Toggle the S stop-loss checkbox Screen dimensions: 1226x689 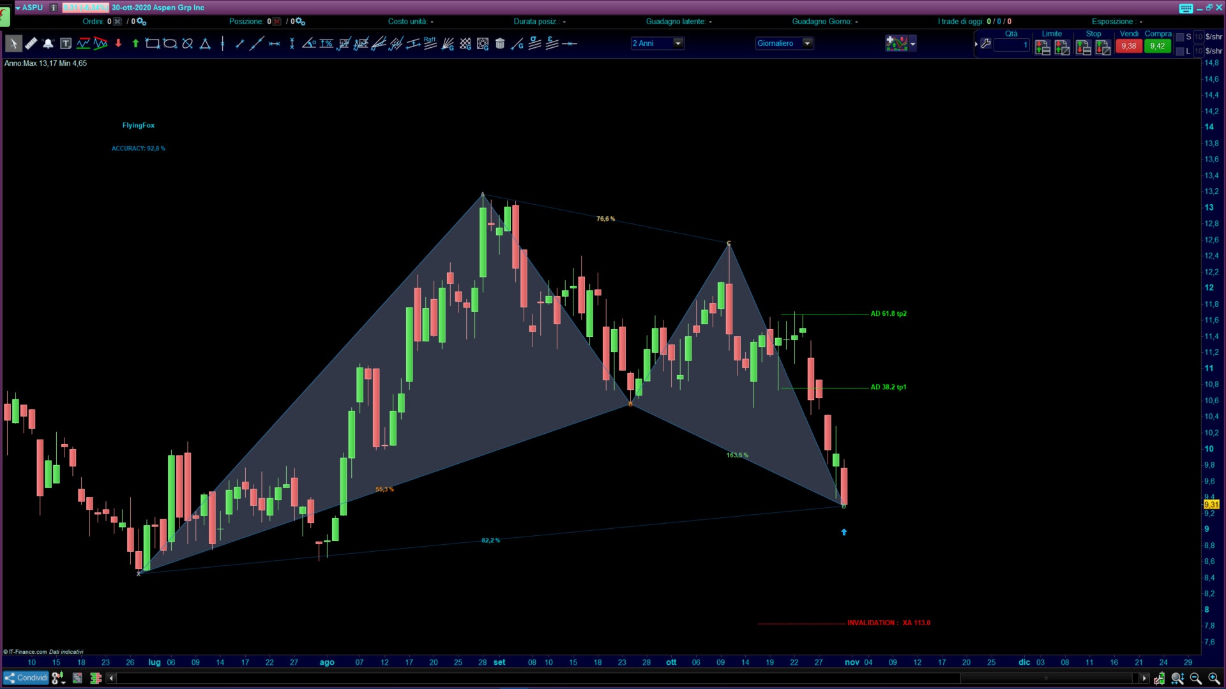pos(1180,37)
